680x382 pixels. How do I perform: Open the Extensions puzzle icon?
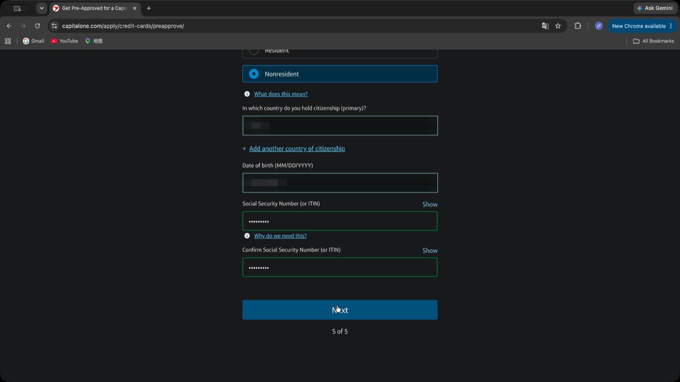pos(578,26)
